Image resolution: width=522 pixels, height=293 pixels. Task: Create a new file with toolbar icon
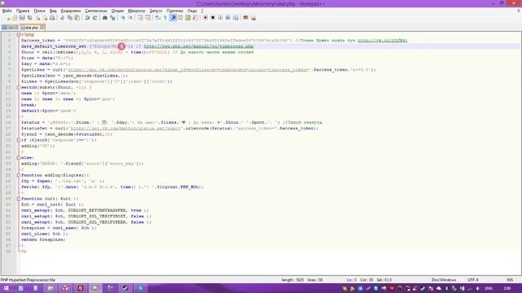coord(7,18)
